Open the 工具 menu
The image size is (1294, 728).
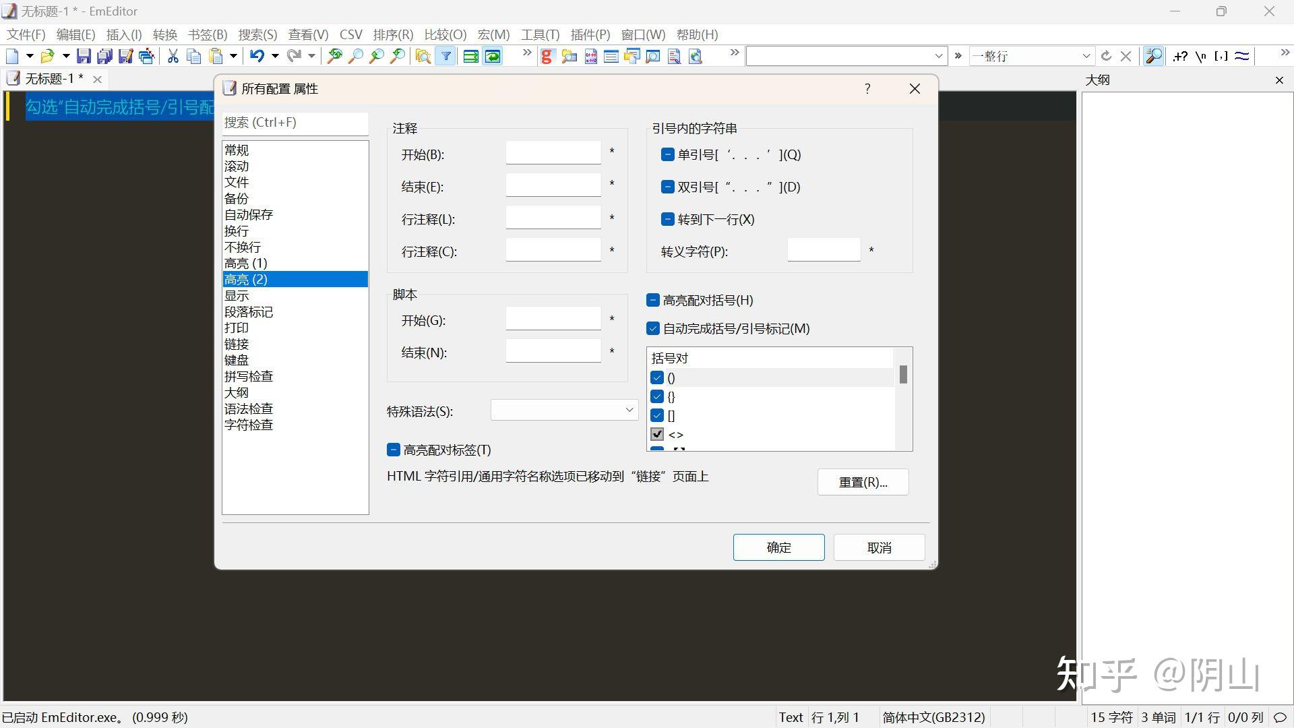click(539, 34)
